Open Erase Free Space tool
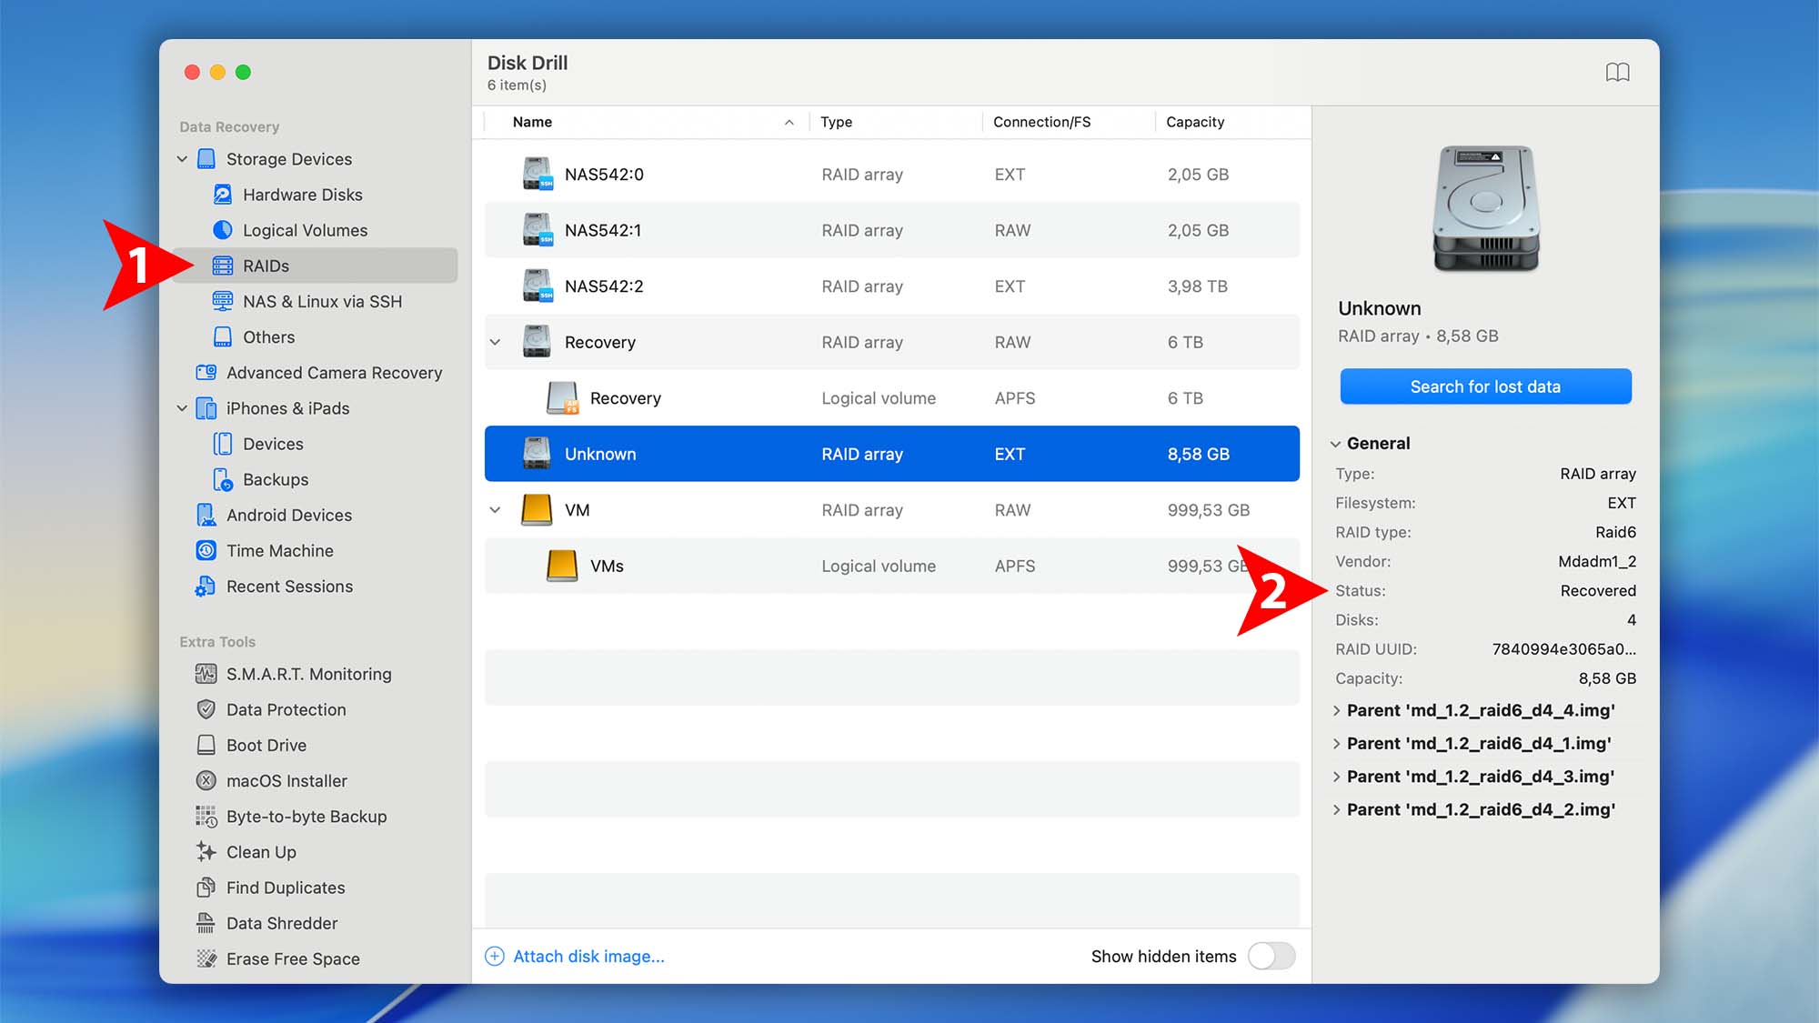Image resolution: width=1819 pixels, height=1023 pixels. (x=315, y=958)
